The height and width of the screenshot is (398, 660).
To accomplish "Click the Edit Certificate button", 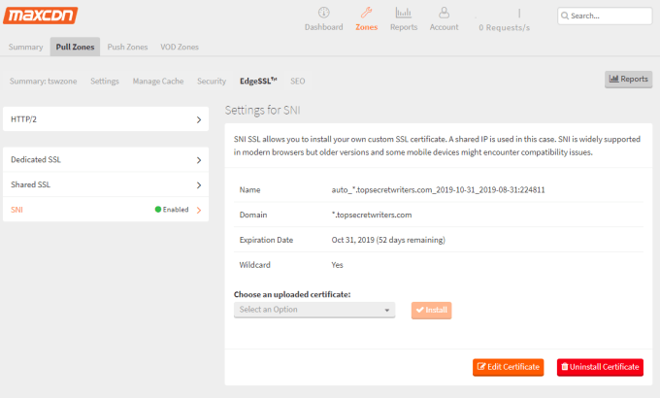I will coord(510,367).
